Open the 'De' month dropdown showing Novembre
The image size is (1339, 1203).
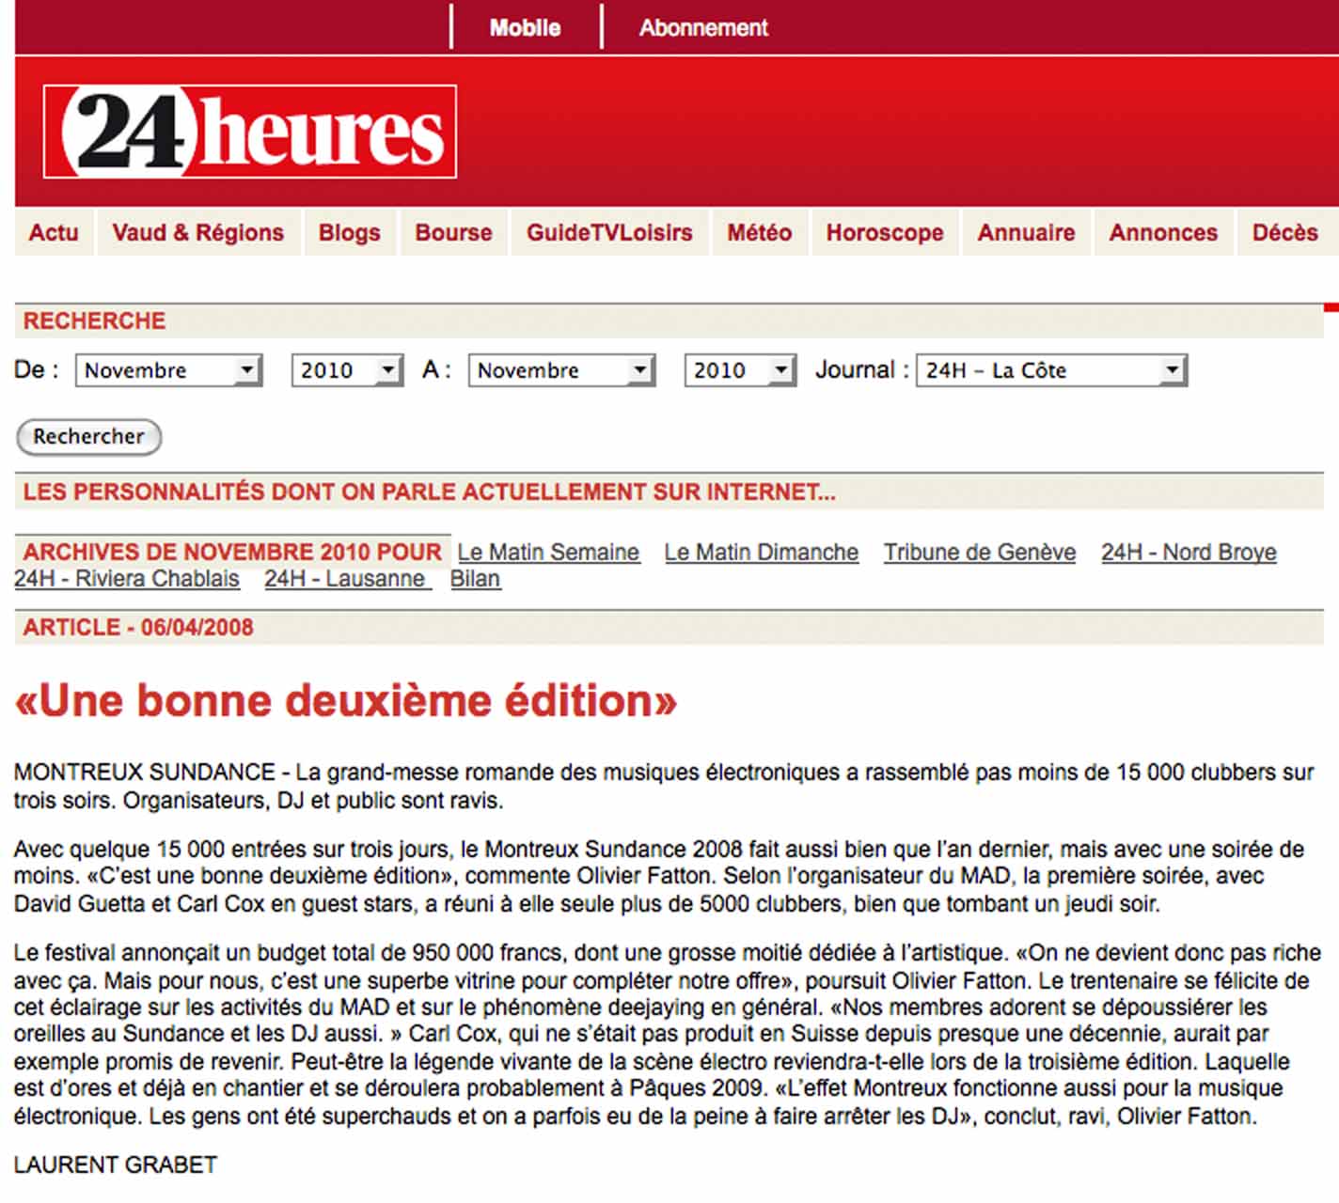point(168,370)
